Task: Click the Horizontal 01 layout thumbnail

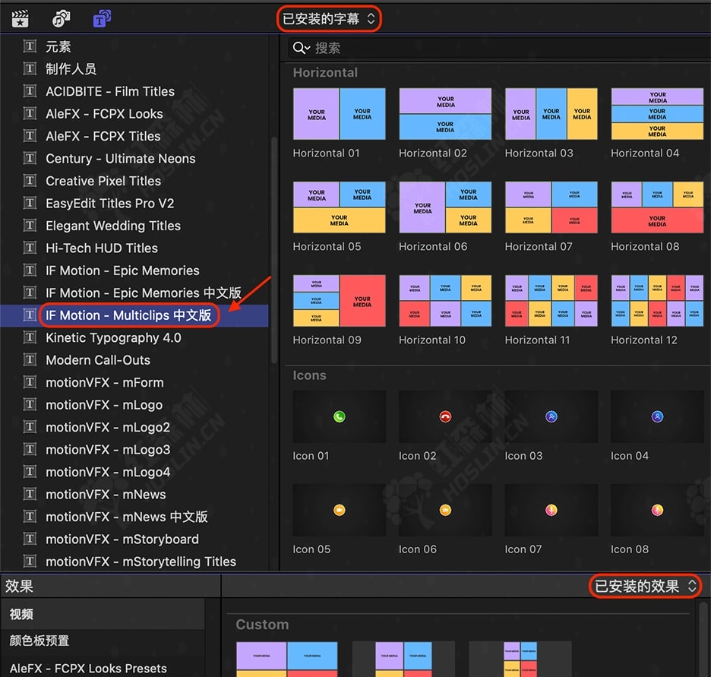Action: click(339, 114)
